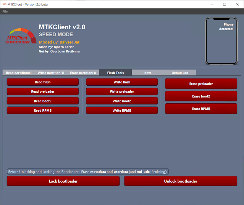Viewport: 244px width, 205px height.
Task: Click the 'MTKClient v2.0' heading
Action: [x=62, y=27]
